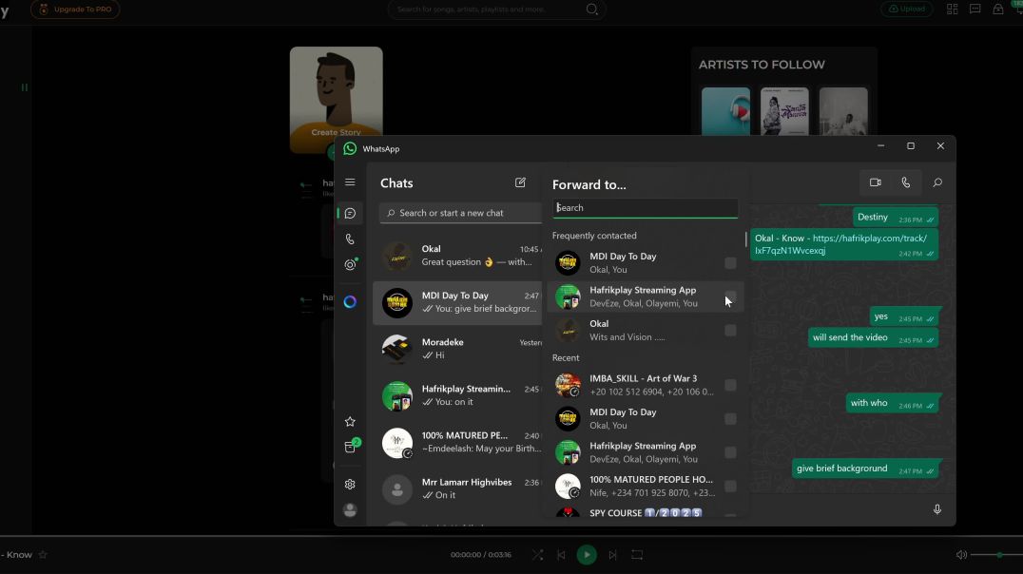This screenshot has width=1023, height=574.
Task: Open Hafrikplay Streamin... chat in list
Action: click(457, 395)
